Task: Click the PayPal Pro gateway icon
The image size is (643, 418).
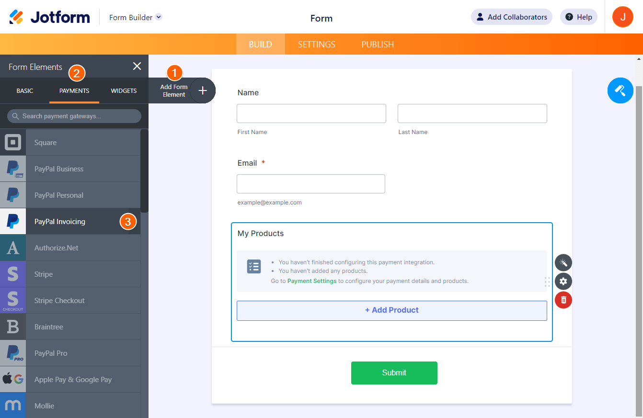Action: [x=13, y=353]
